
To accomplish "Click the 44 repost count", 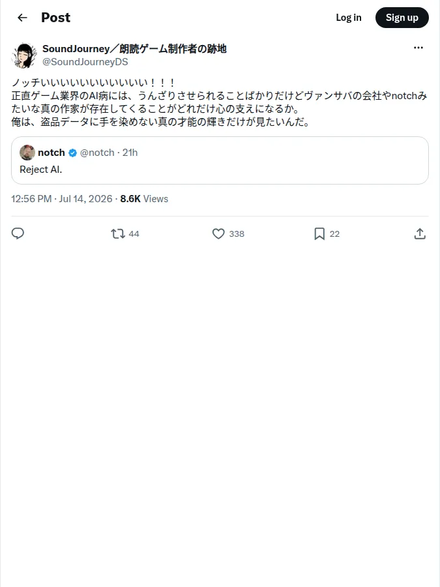I will click(134, 234).
